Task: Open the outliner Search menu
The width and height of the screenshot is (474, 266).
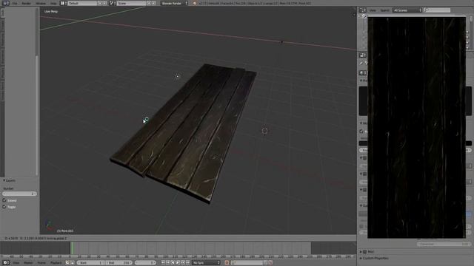Action: coord(384,10)
